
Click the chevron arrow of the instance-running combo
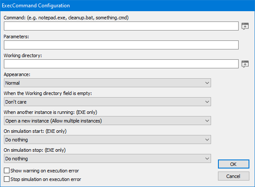pos(207,121)
